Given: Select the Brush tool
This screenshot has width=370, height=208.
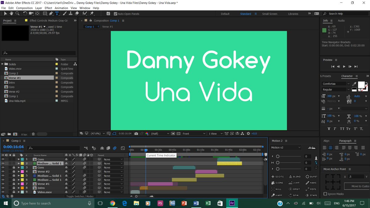Looking at the screenshot, I should click(x=64, y=14).
